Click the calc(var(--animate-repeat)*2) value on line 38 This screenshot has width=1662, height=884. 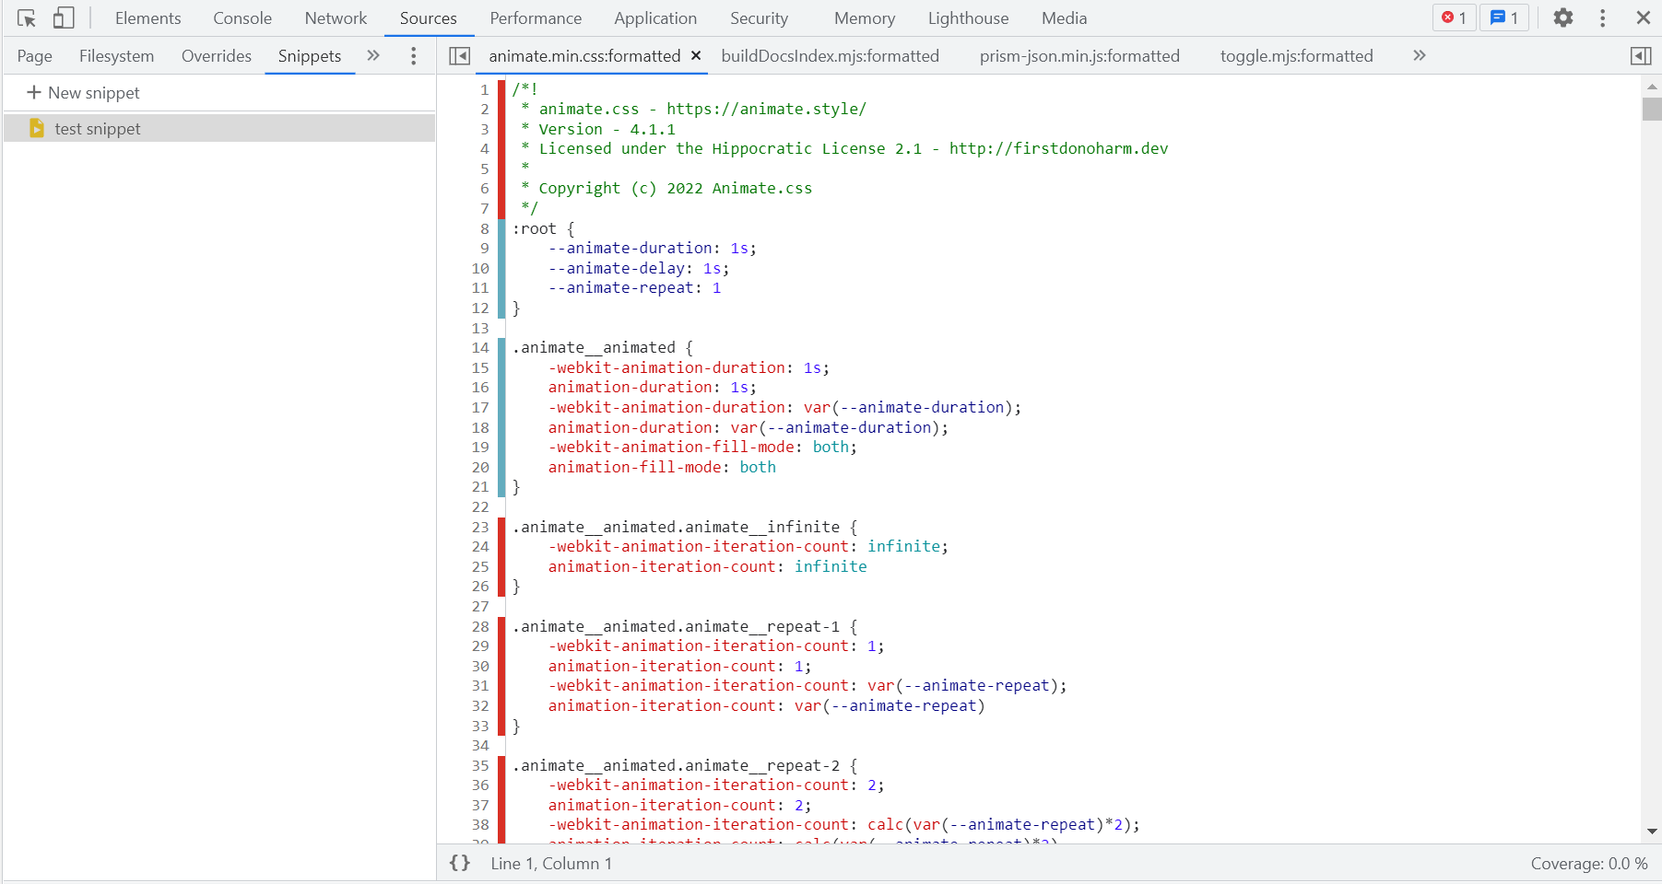click(999, 824)
